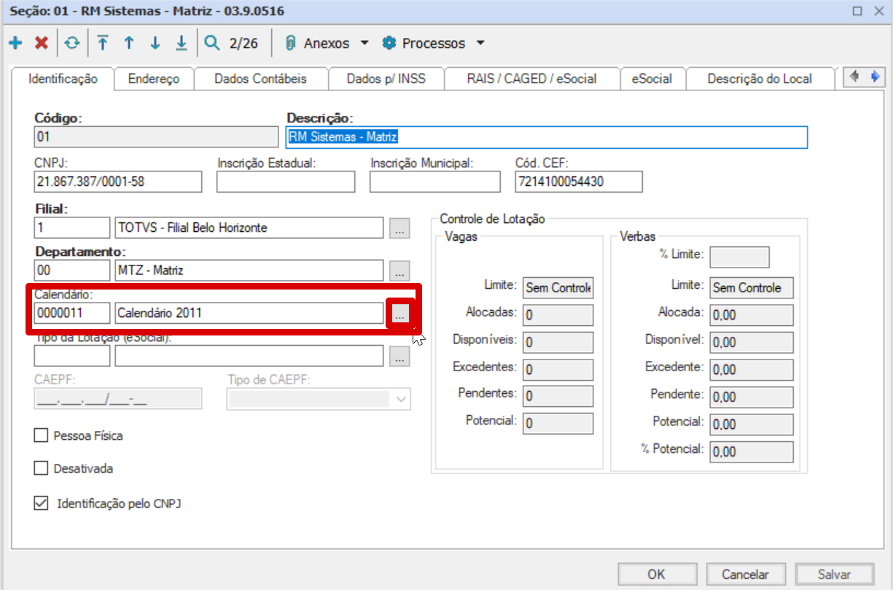Open the Anexos dropdown arrow

(364, 43)
